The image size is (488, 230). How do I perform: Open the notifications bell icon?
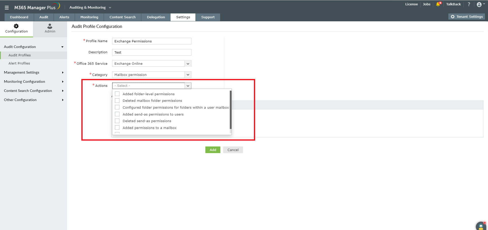438,4
